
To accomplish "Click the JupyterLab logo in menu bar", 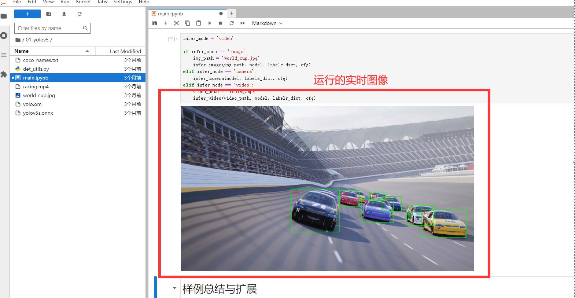I will [4, 2].
